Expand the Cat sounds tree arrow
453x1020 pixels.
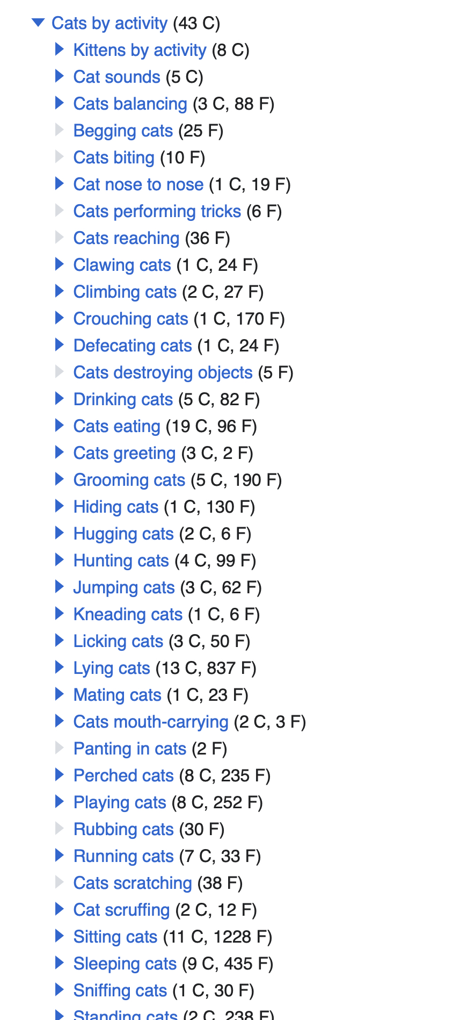(60, 77)
